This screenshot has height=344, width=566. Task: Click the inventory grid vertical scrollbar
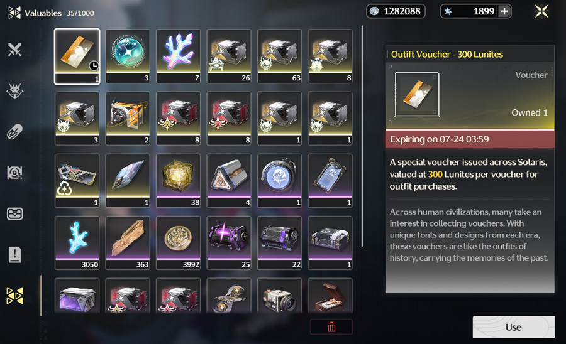tap(362, 136)
